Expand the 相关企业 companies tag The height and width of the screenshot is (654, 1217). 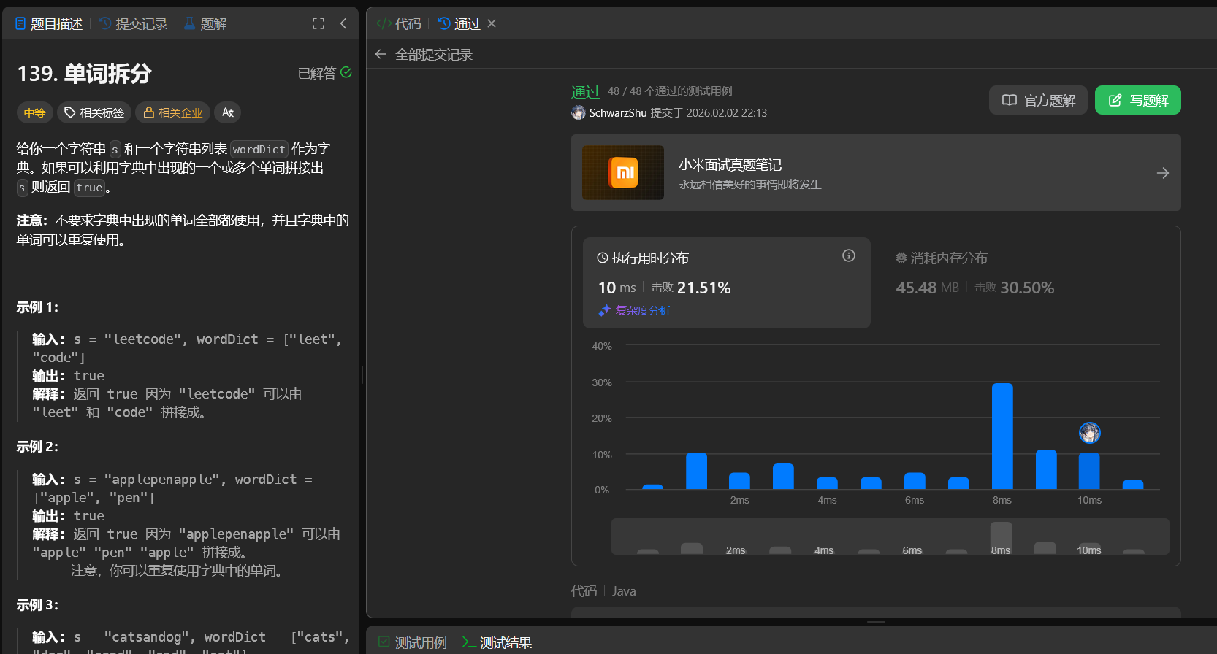(x=173, y=112)
